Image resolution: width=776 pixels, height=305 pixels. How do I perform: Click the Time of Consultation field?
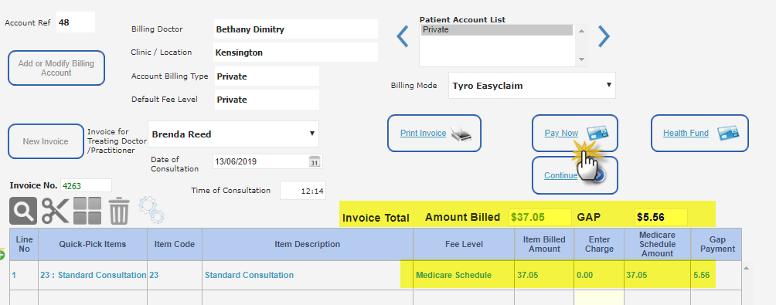[303, 190]
